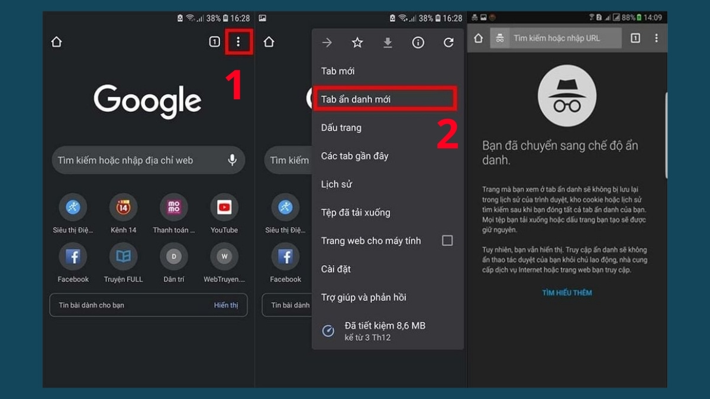Tap the forward navigation arrow
The width and height of the screenshot is (710, 399).
326,42
